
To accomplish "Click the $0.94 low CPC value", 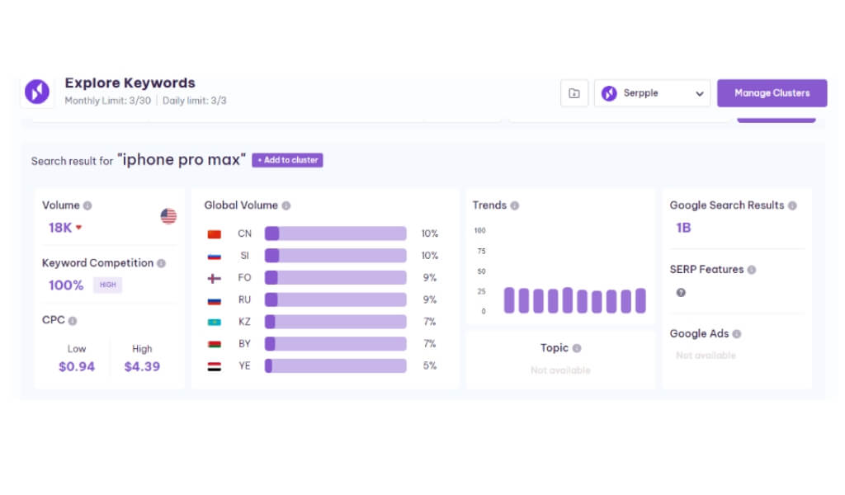I will pyautogui.click(x=77, y=366).
